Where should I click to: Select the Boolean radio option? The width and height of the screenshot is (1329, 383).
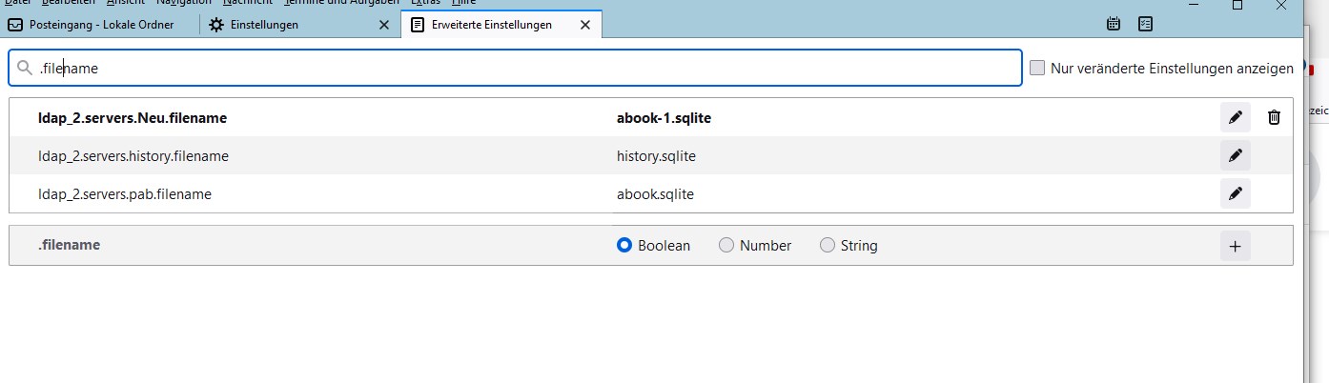pos(625,246)
